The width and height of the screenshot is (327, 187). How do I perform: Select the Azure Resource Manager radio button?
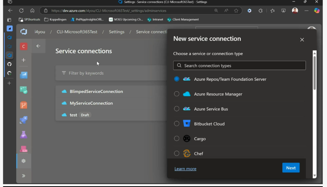pyautogui.click(x=177, y=94)
